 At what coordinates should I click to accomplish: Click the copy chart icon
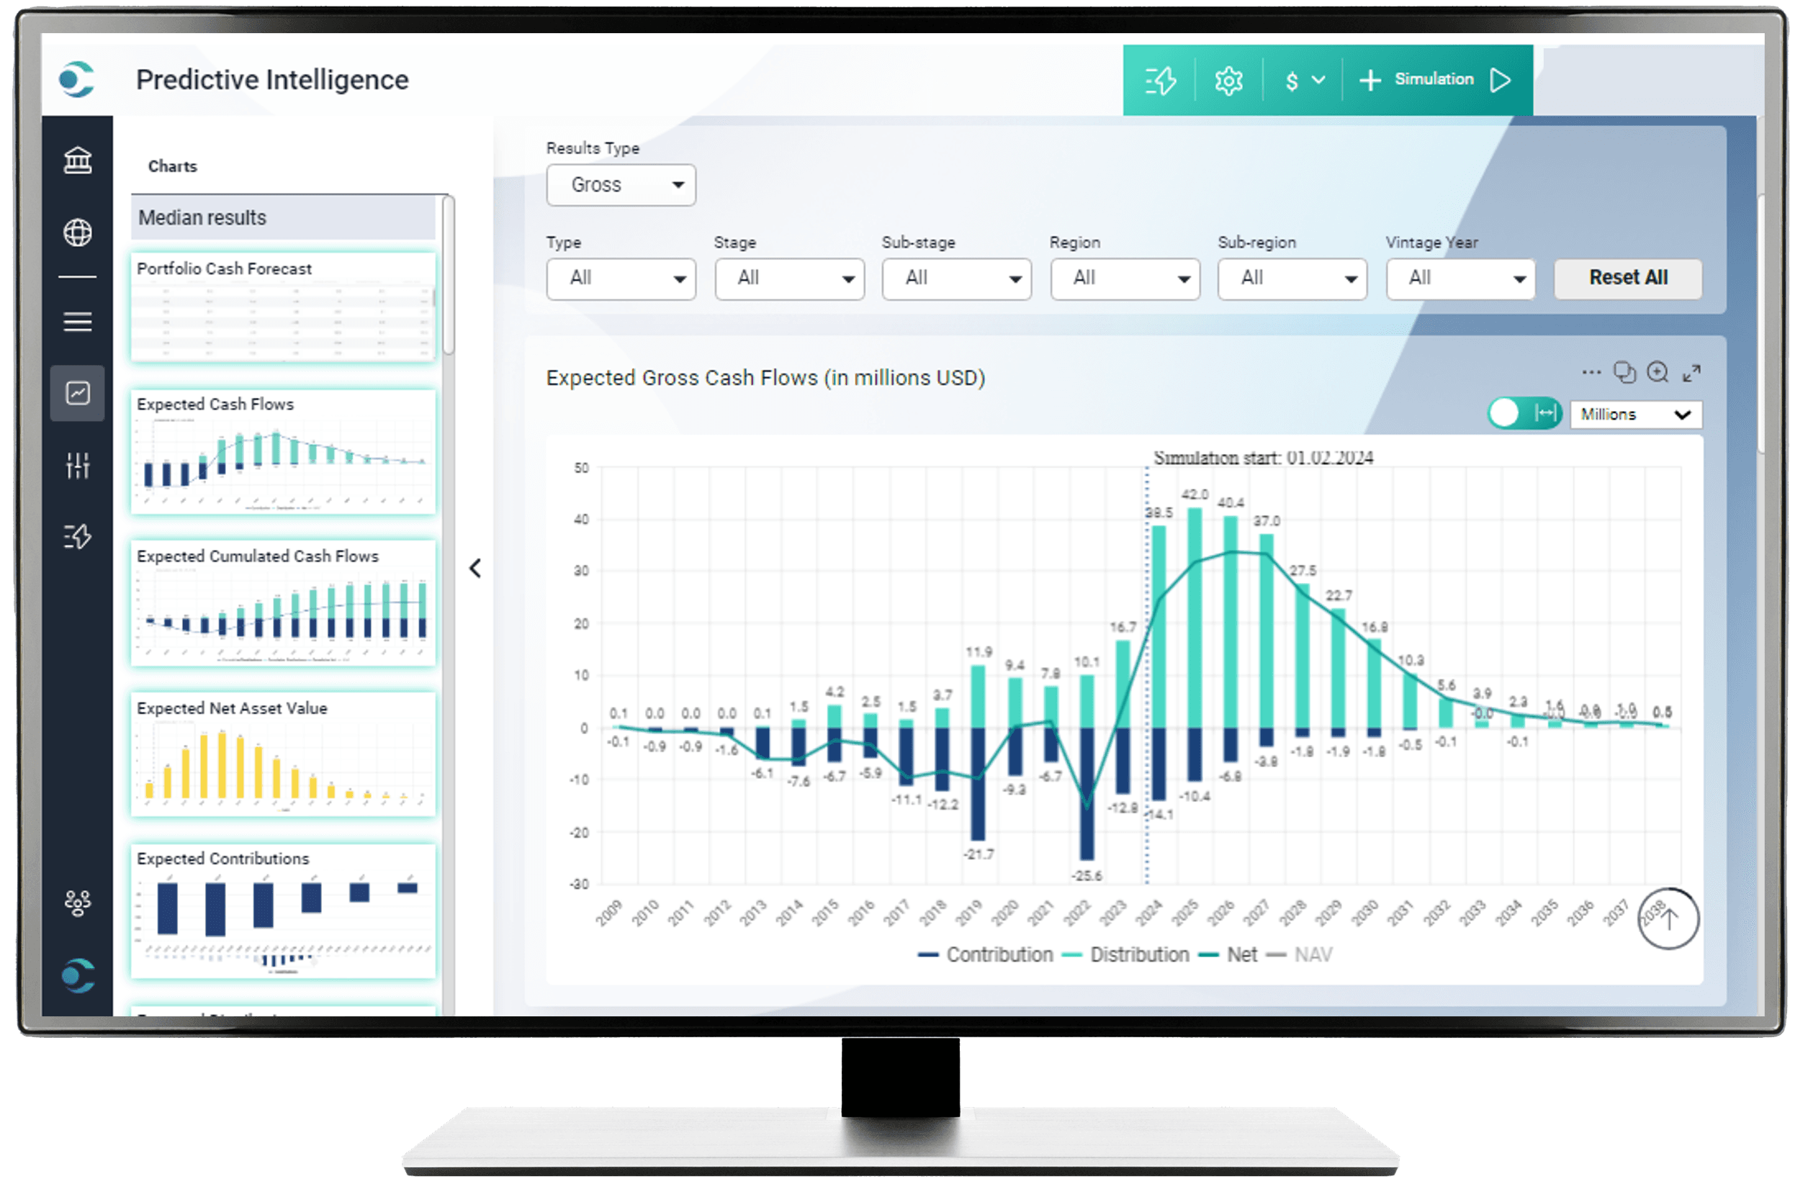pos(1624,372)
